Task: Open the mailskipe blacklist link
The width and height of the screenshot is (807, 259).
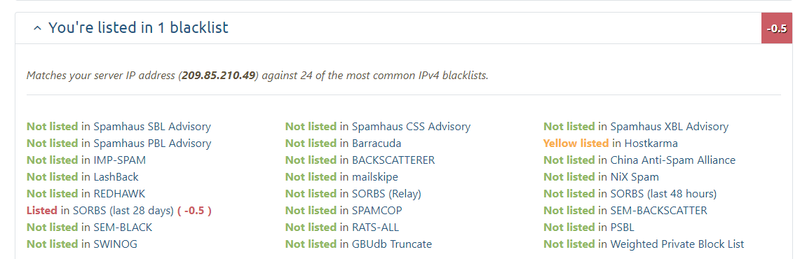Action: [375, 177]
